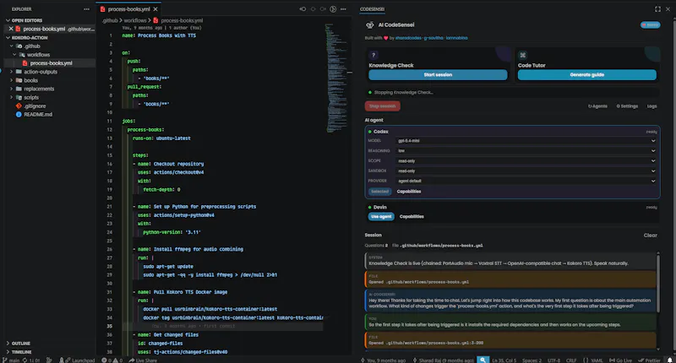This screenshot has height=363, width=676.
Task: Open the Agents refresh tab
Action: tap(597, 106)
